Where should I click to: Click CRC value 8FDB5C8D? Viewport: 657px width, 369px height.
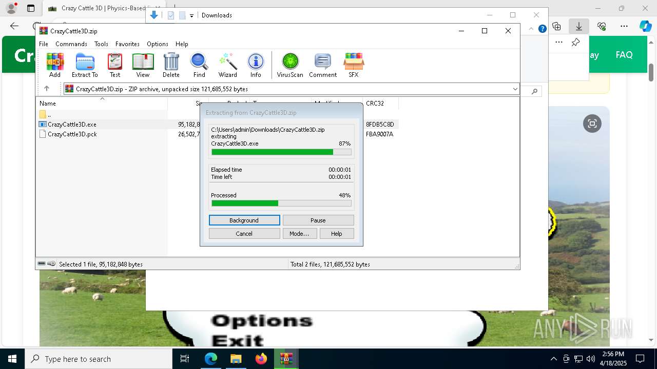coord(380,125)
